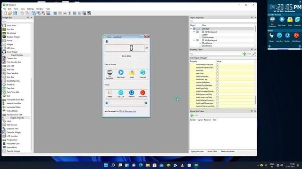
Task: Open the CID An Education Hub link
Action: click(127, 111)
